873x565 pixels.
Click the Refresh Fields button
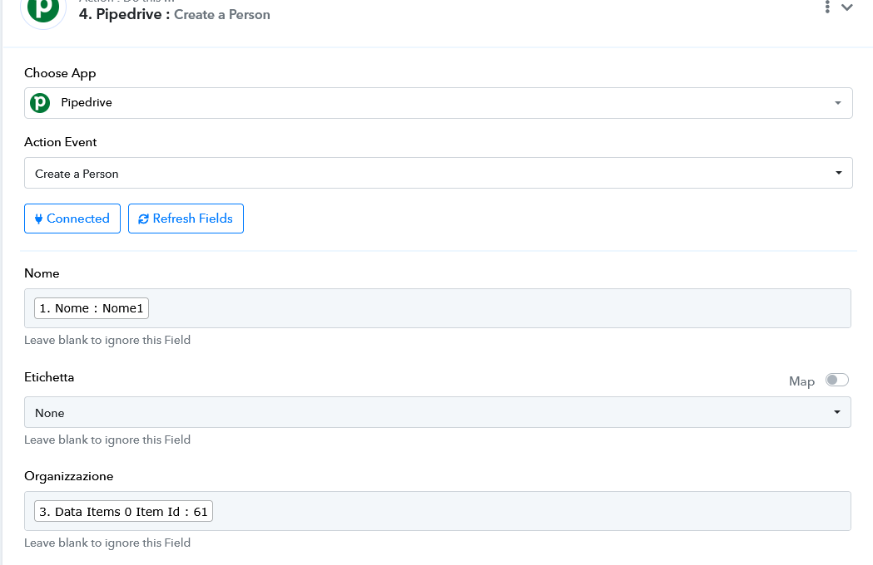pos(186,219)
